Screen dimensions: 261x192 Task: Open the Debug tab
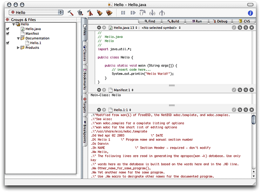click(x=220, y=21)
